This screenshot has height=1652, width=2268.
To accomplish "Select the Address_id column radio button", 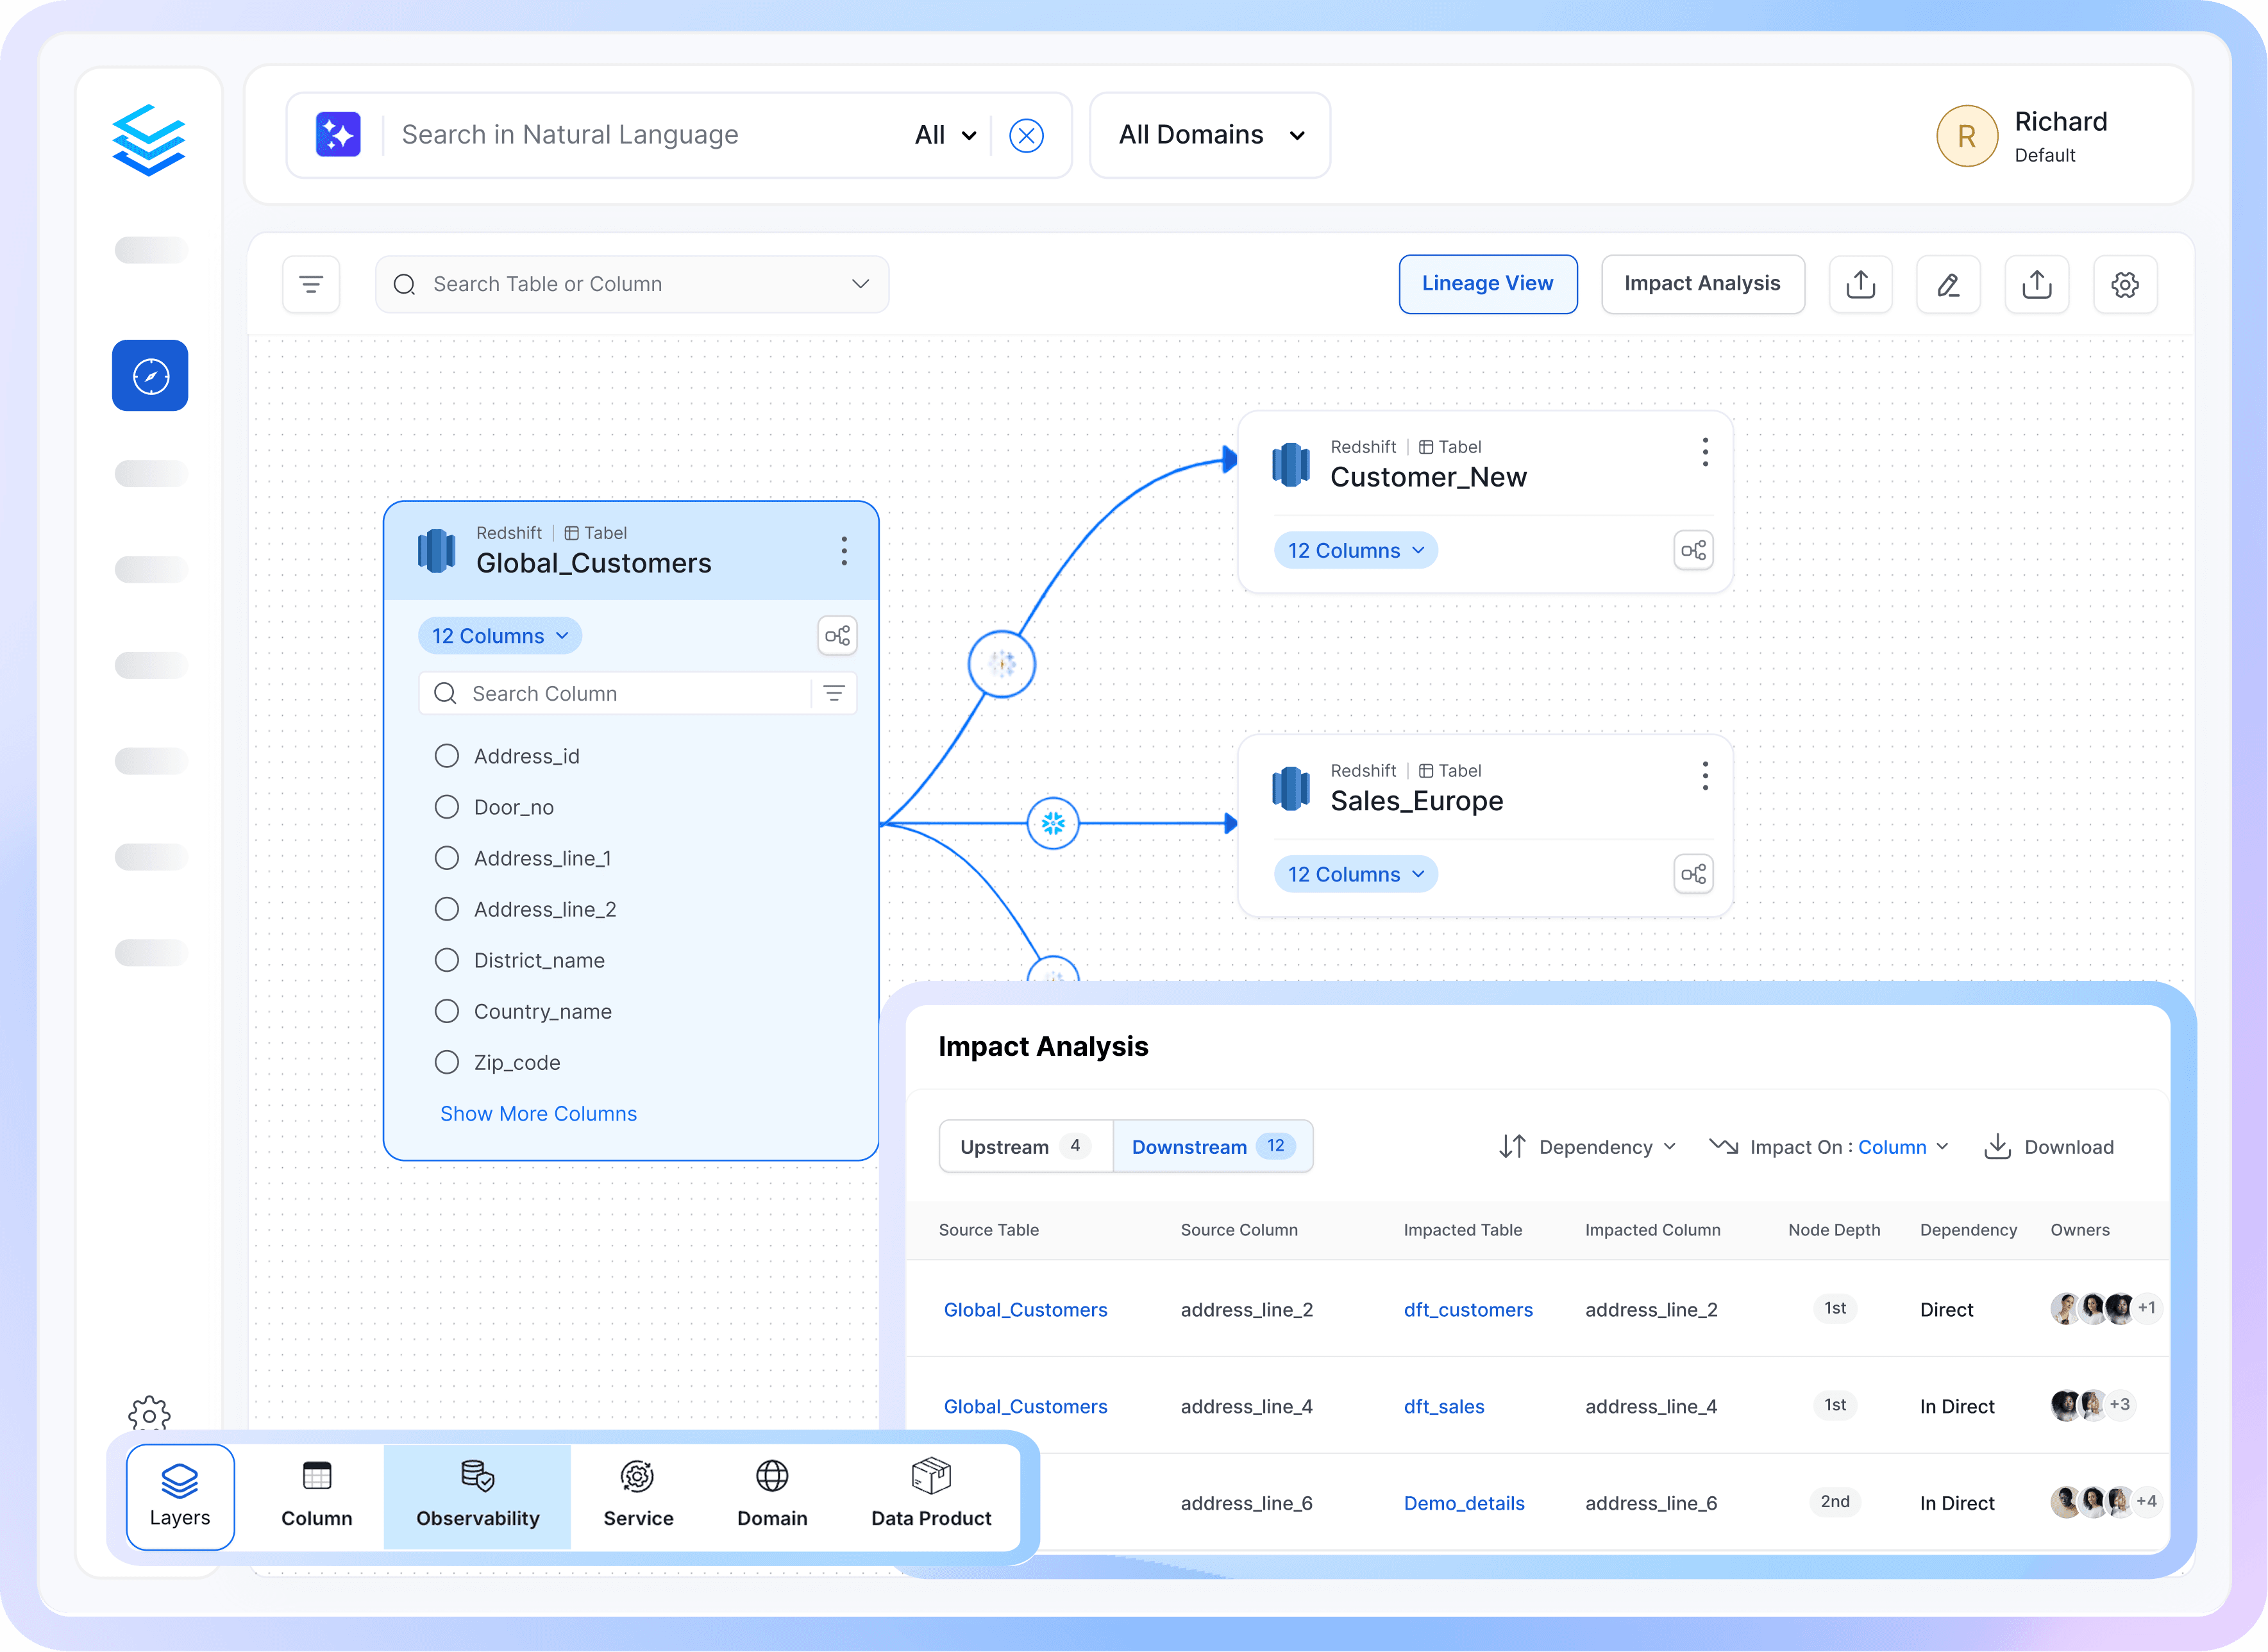I will pos(447,756).
